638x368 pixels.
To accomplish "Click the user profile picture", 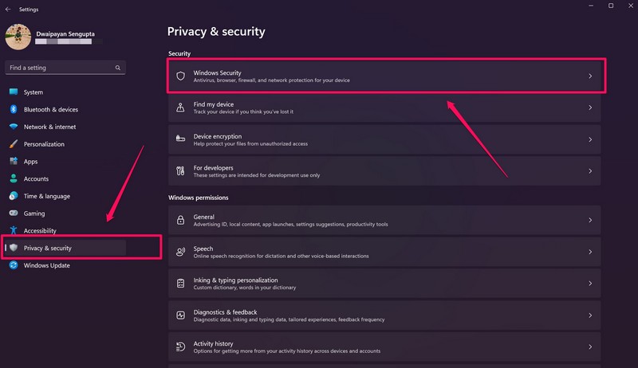I will 18,37.
